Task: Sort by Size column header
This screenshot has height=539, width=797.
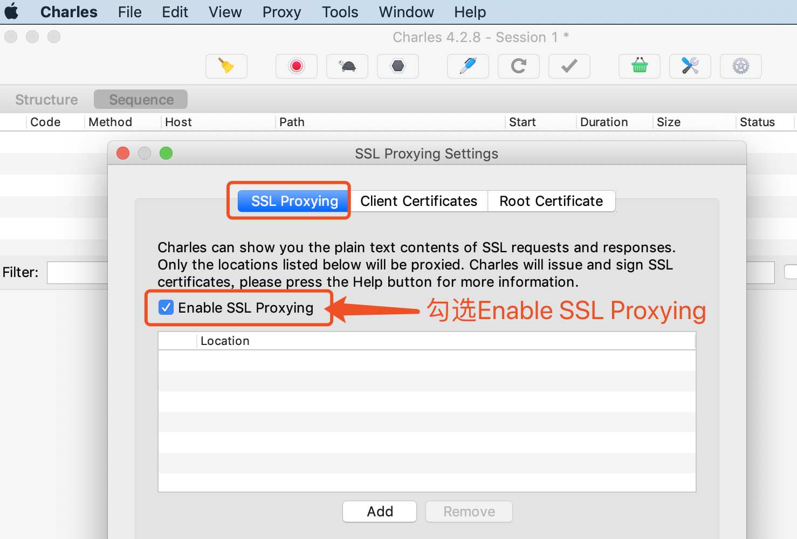Action: pyautogui.click(x=694, y=122)
